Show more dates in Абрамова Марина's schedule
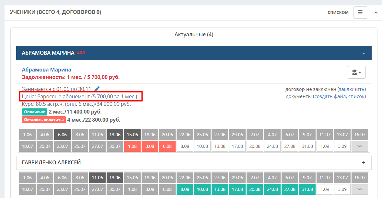 pyautogui.click(x=360, y=146)
